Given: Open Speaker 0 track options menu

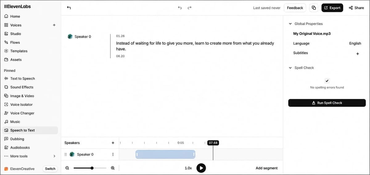Looking at the screenshot, I should point(113,154).
